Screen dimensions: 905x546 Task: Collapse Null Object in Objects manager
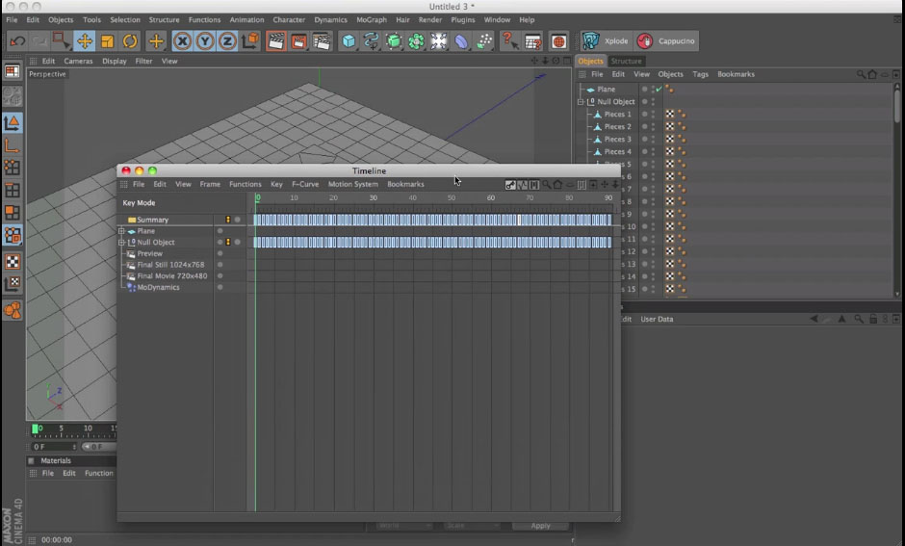click(x=581, y=101)
